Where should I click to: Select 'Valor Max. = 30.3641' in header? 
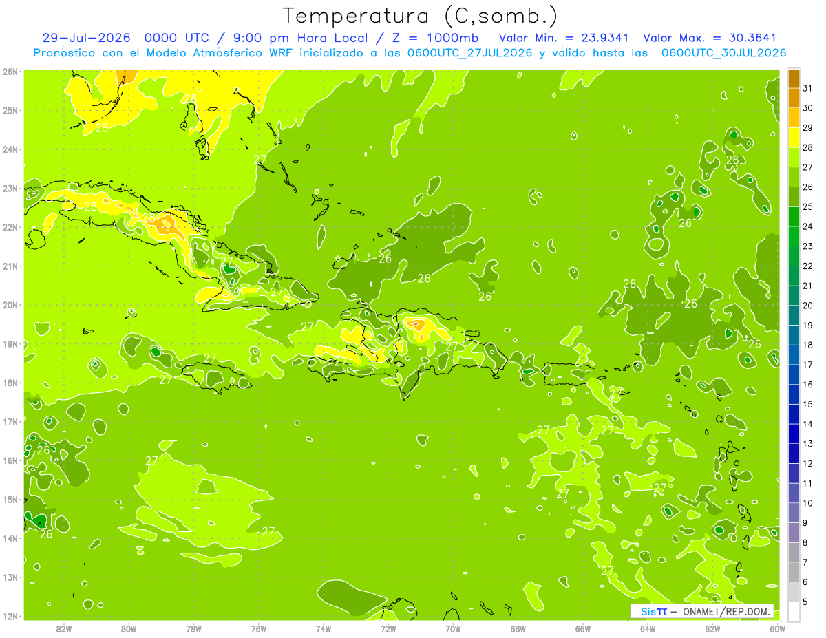(709, 38)
